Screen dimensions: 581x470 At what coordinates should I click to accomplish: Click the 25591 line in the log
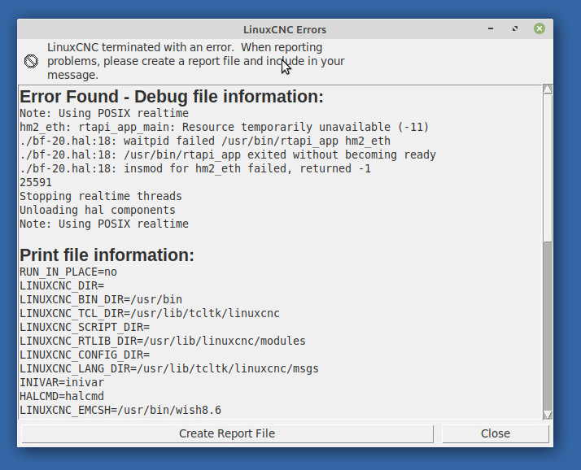click(x=36, y=182)
